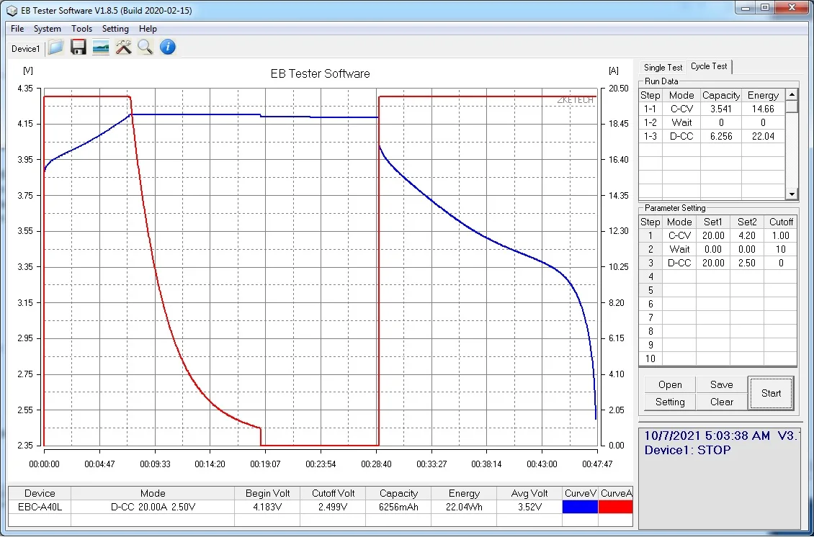
Task: Click the Save button
Action: coord(722,384)
